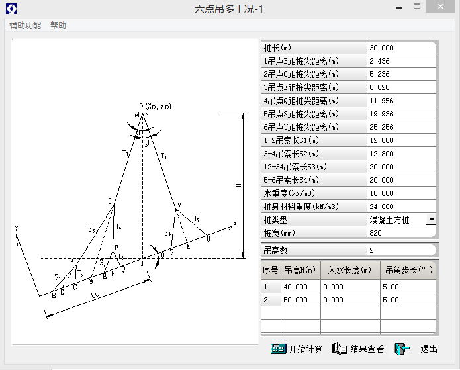Click the 入水长度(m) column header
The image size is (460, 370).
coord(350,270)
